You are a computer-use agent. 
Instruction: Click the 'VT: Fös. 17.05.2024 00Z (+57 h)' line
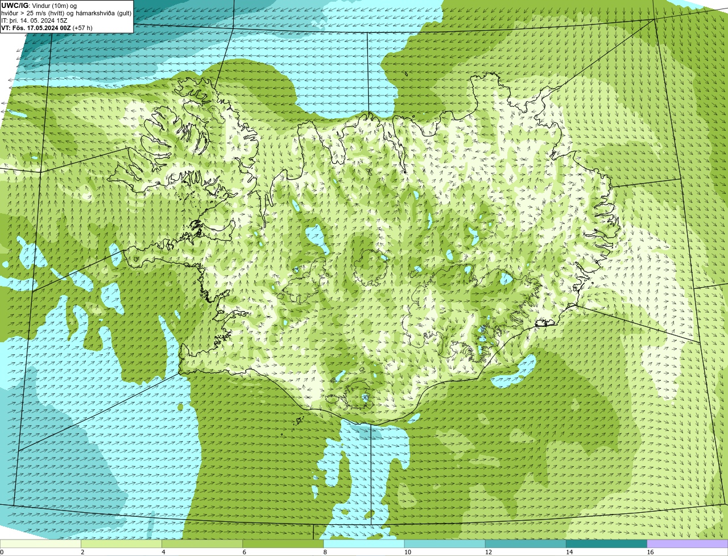coord(47,27)
